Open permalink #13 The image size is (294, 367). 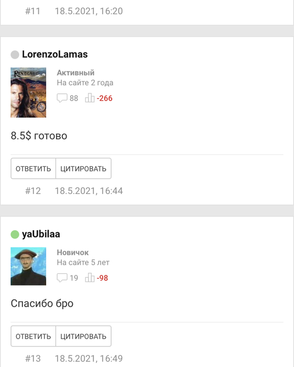[x=33, y=358]
